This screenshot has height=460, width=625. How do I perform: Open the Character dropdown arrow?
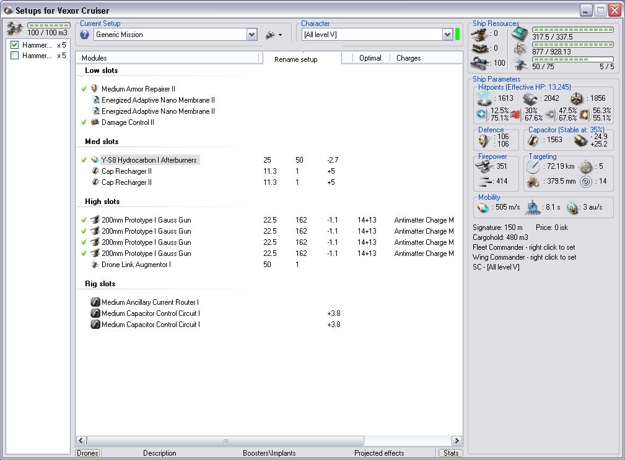coord(448,35)
